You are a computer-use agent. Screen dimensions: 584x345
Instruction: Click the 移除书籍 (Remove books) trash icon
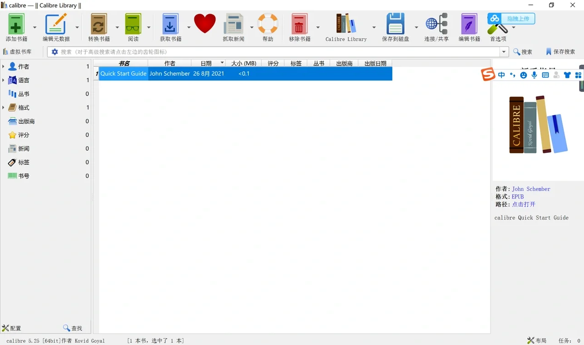click(299, 23)
